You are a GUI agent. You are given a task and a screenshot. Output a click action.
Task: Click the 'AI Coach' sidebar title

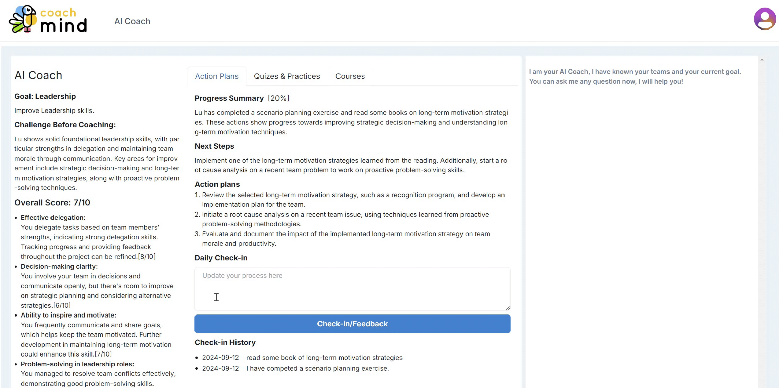38,75
